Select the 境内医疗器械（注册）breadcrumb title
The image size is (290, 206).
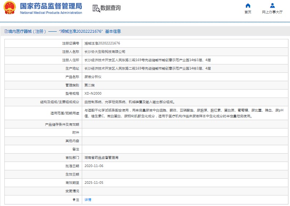click(27, 31)
